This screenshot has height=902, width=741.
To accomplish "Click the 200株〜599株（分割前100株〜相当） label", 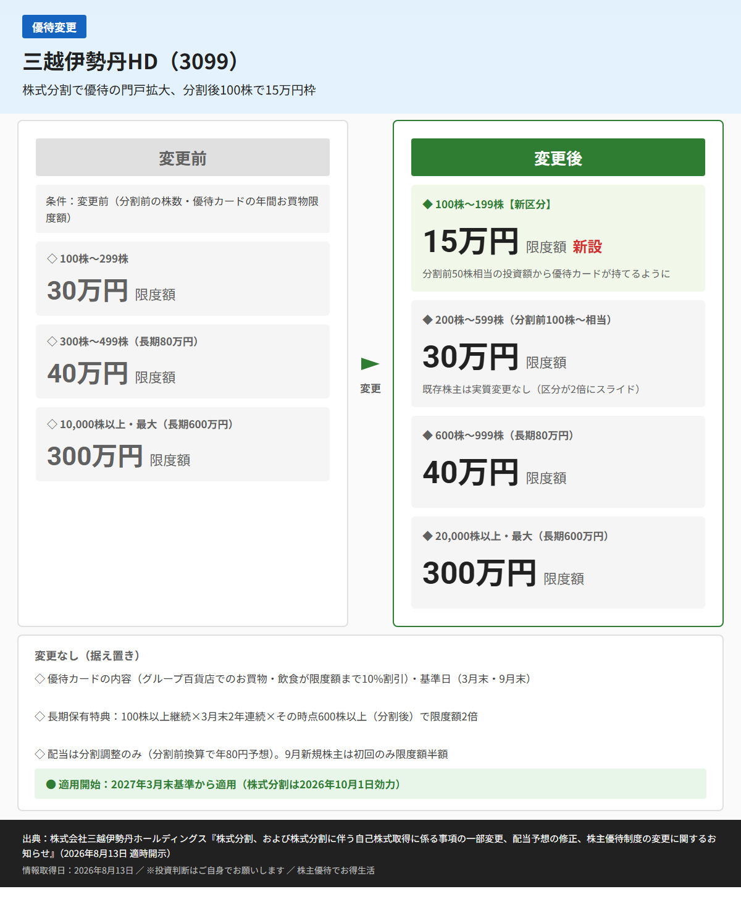I will [x=517, y=320].
